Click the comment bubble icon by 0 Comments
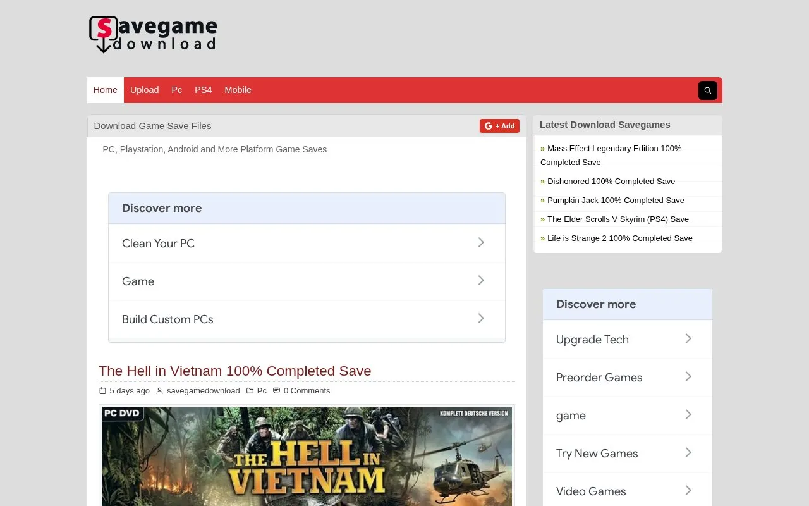This screenshot has height=506, width=809. click(276, 391)
